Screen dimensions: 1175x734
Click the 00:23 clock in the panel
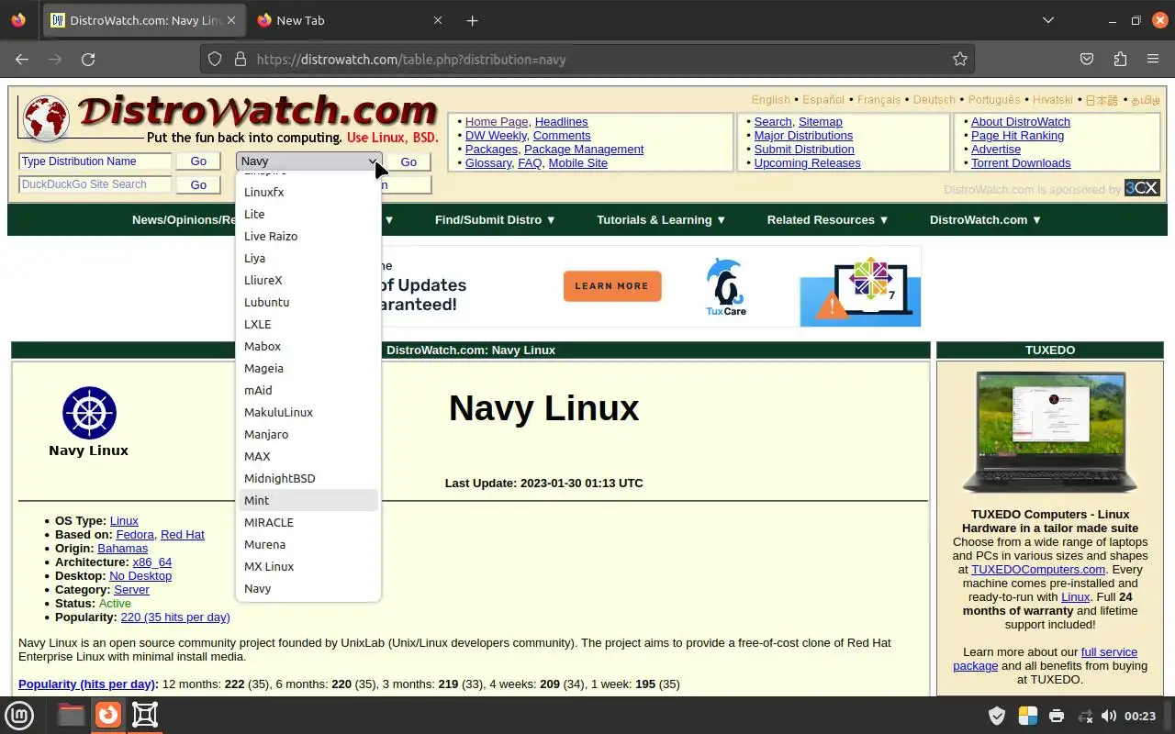point(1140,716)
